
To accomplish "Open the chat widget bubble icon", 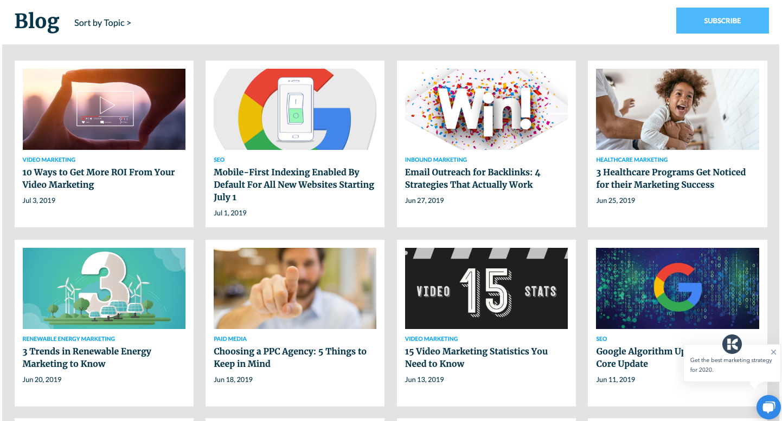I will pos(768,407).
